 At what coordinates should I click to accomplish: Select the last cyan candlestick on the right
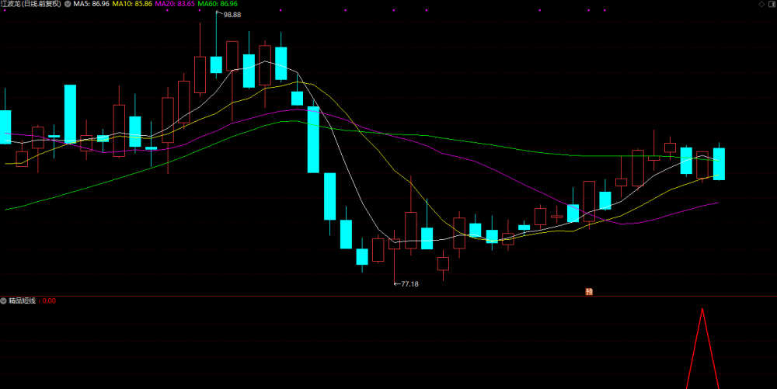tap(719, 164)
